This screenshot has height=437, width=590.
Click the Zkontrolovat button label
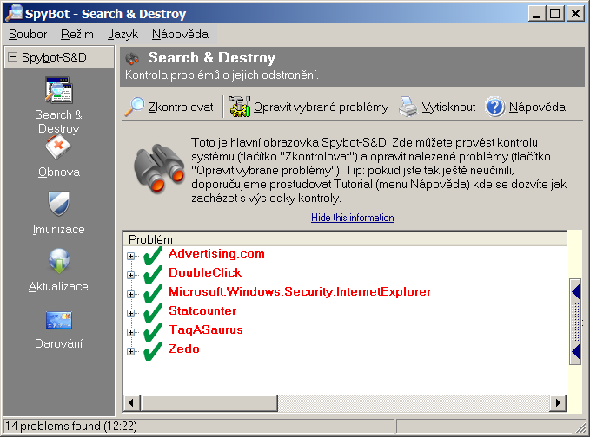pyautogui.click(x=181, y=107)
